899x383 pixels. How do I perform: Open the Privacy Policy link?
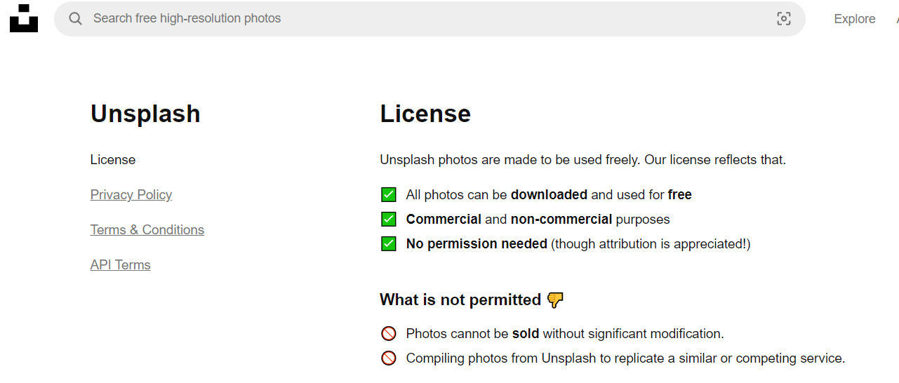click(131, 195)
